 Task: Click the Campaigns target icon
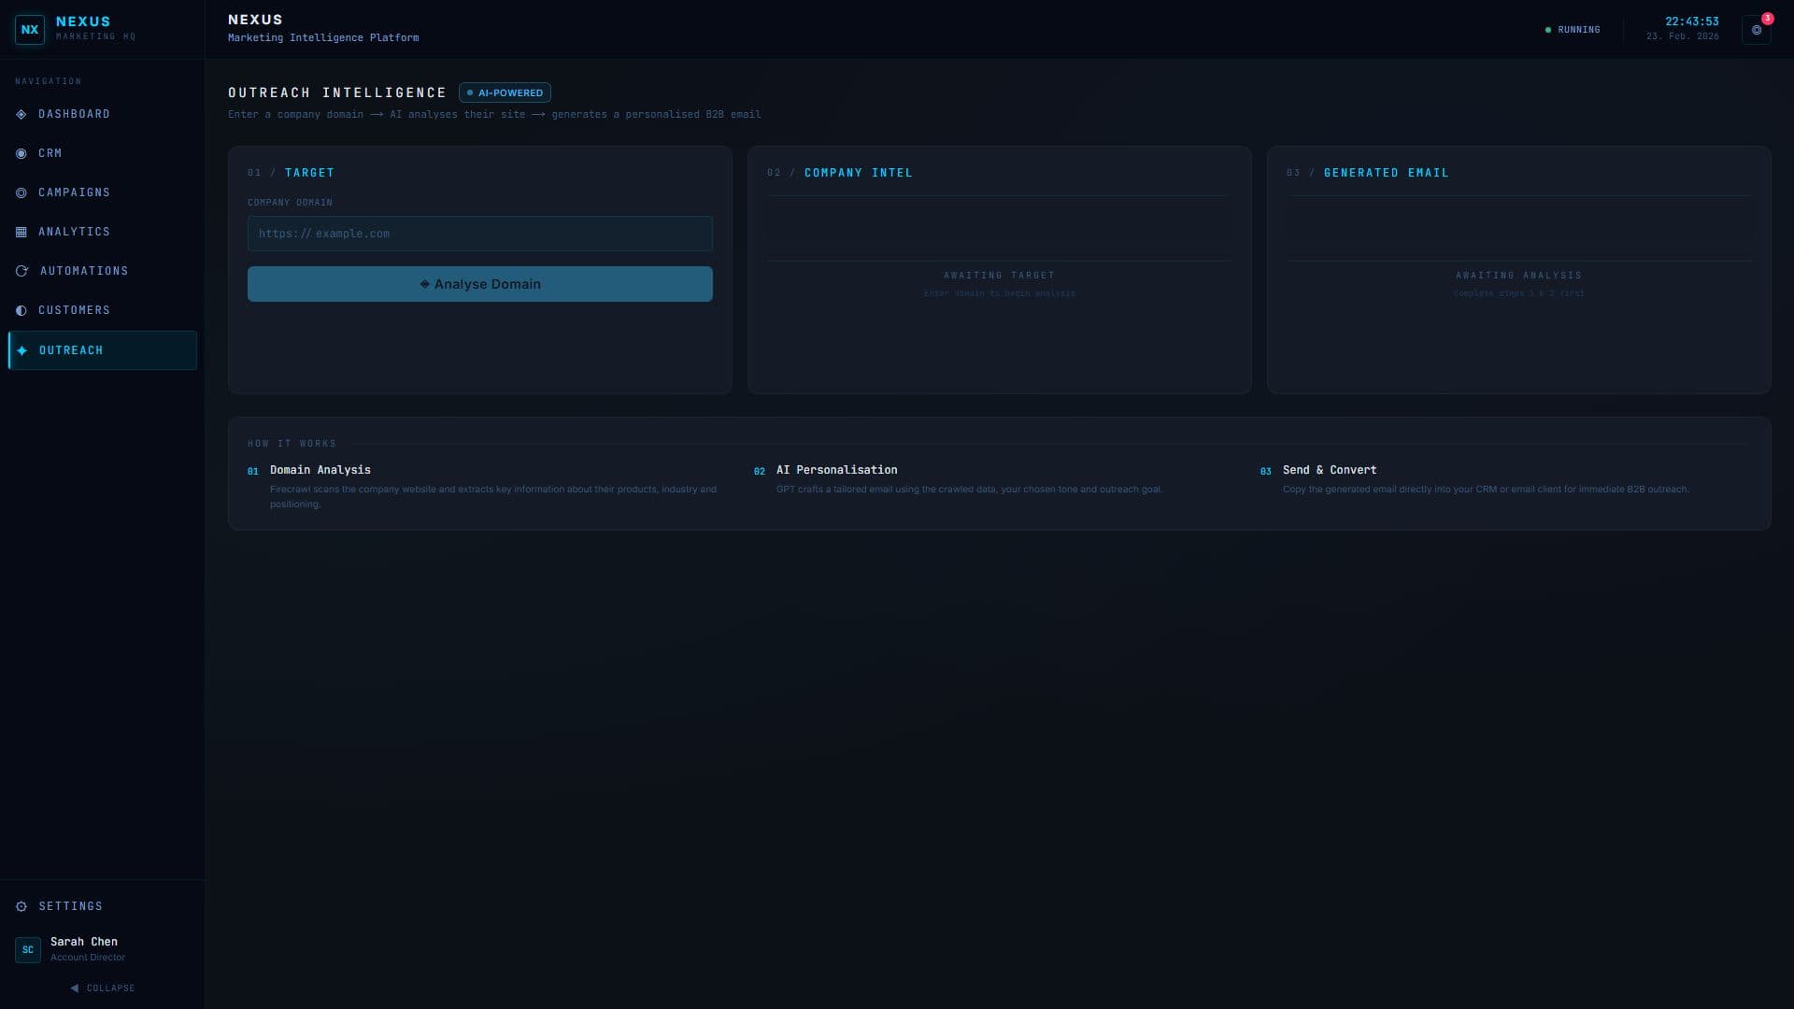tap(21, 192)
